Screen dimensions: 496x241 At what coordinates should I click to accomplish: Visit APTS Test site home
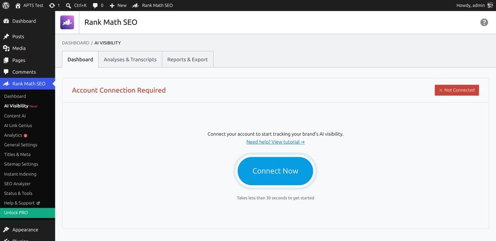point(29,5)
